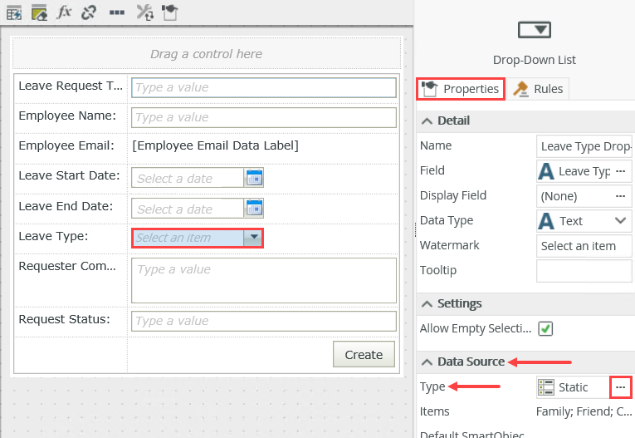Screen dimensions: 635x438
Task: Click the Leave Start Date input
Action: pyautogui.click(x=188, y=178)
